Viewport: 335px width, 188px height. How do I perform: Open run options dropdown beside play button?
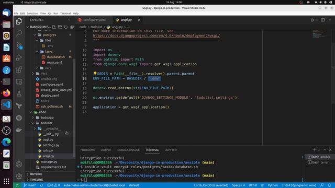pyautogui.click(x=317, y=20)
